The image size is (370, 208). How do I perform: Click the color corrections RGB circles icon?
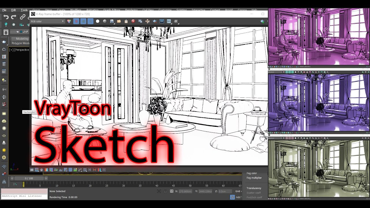pyautogui.click(x=69, y=21)
